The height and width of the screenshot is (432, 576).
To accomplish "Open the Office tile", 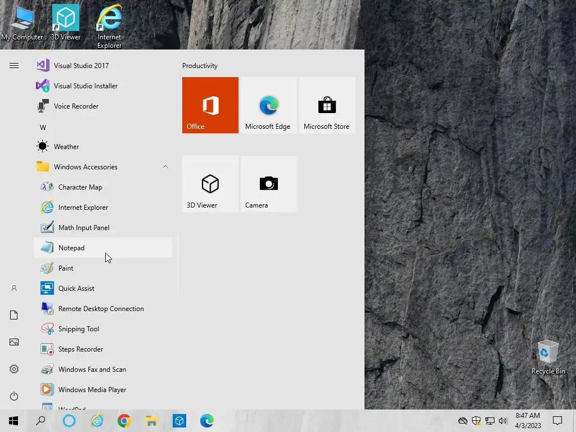I will (210, 105).
